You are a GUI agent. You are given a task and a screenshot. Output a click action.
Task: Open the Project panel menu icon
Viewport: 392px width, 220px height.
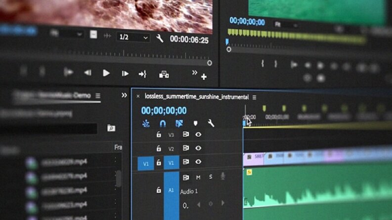coord(98,96)
